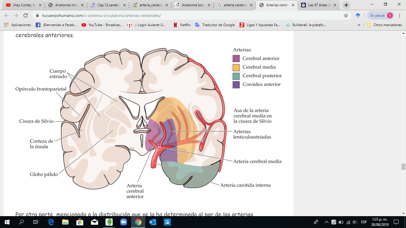The width and height of the screenshot is (406, 228).
Task: Click the Cerebral media orange legend swatch
Action: [x=236, y=67]
